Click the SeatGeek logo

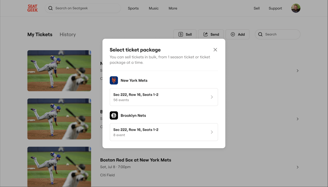[32, 8]
